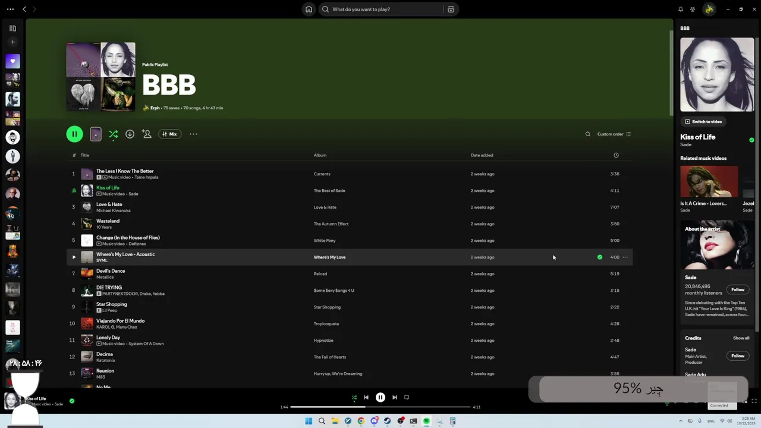Open the Currents album link
The image size is (761, 428).
pos(322,174)
